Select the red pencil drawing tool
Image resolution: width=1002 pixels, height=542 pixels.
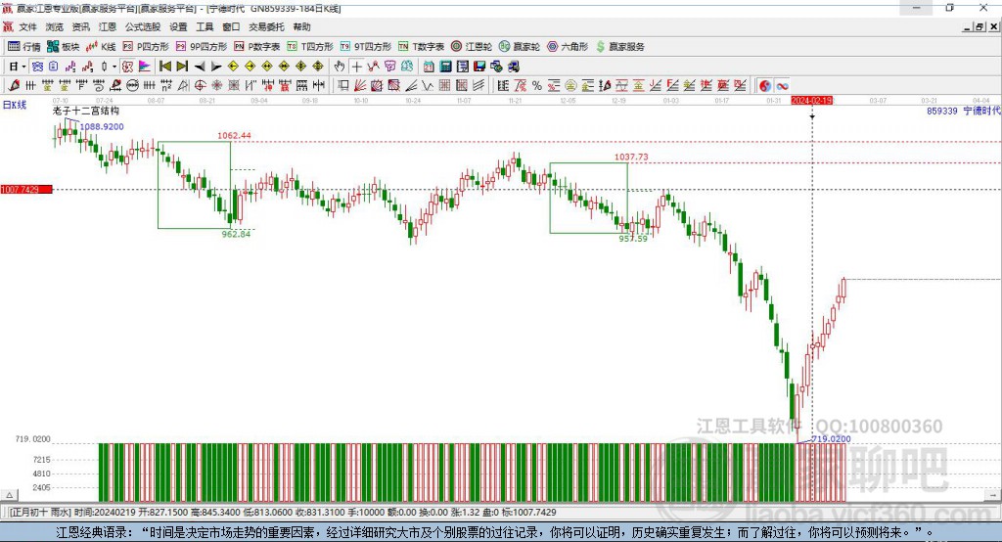coord(14,86)
